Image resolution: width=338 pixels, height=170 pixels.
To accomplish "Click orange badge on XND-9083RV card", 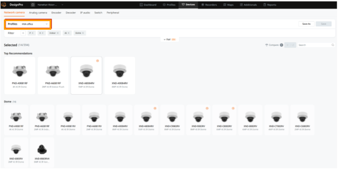I will point(207,108).
